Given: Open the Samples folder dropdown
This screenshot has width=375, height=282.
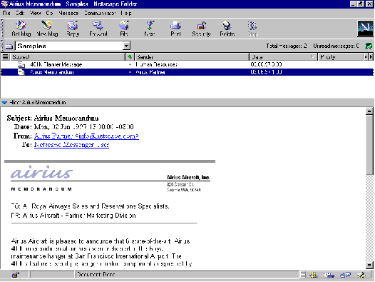Looking at the screenshot, I should click(126, 46).
